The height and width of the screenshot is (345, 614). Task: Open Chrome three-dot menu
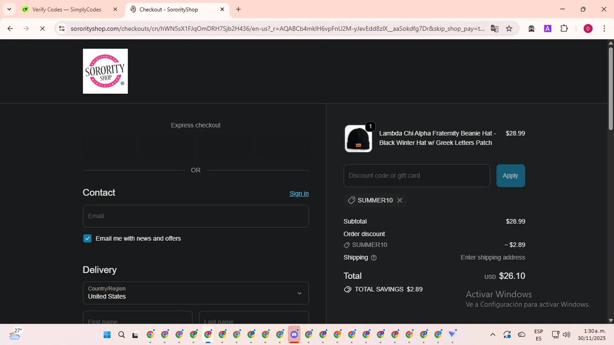pyautogui.click(x=604, y=29)
